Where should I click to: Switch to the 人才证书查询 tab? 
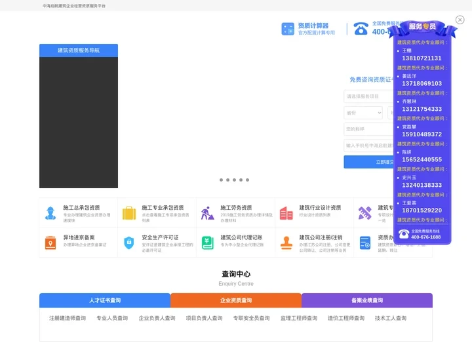coord(105,300)
